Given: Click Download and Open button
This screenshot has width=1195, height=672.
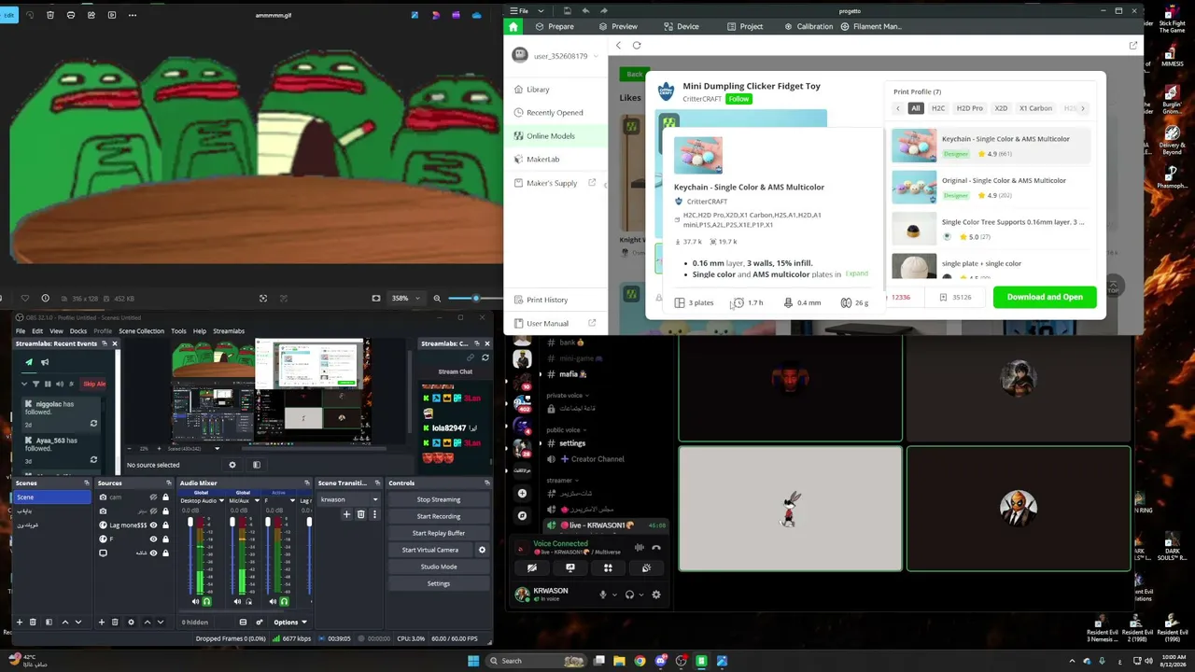Looking at the screenshot, I should (x=1045, y=297).
